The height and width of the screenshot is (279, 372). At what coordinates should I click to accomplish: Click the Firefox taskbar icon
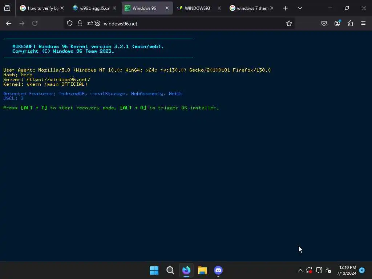[186, 270]
